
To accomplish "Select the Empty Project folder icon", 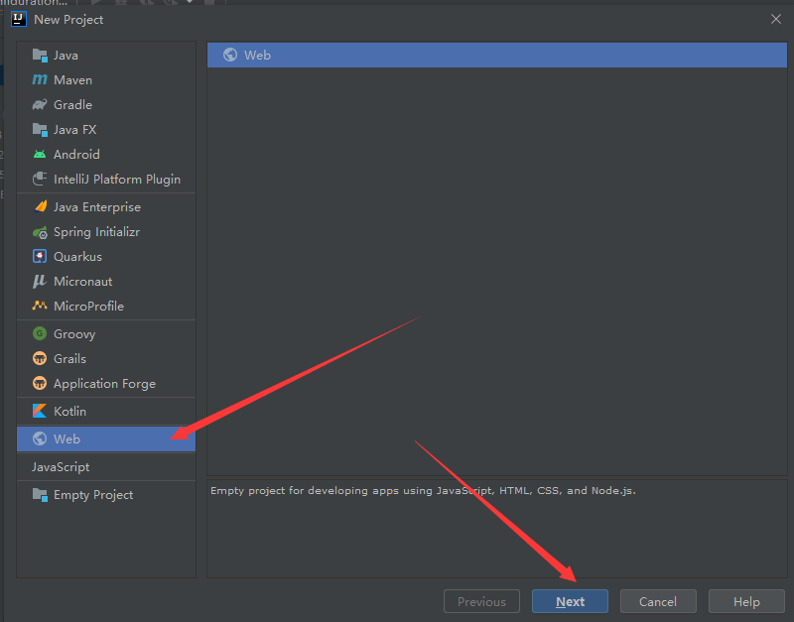I will tap(40, 494).
